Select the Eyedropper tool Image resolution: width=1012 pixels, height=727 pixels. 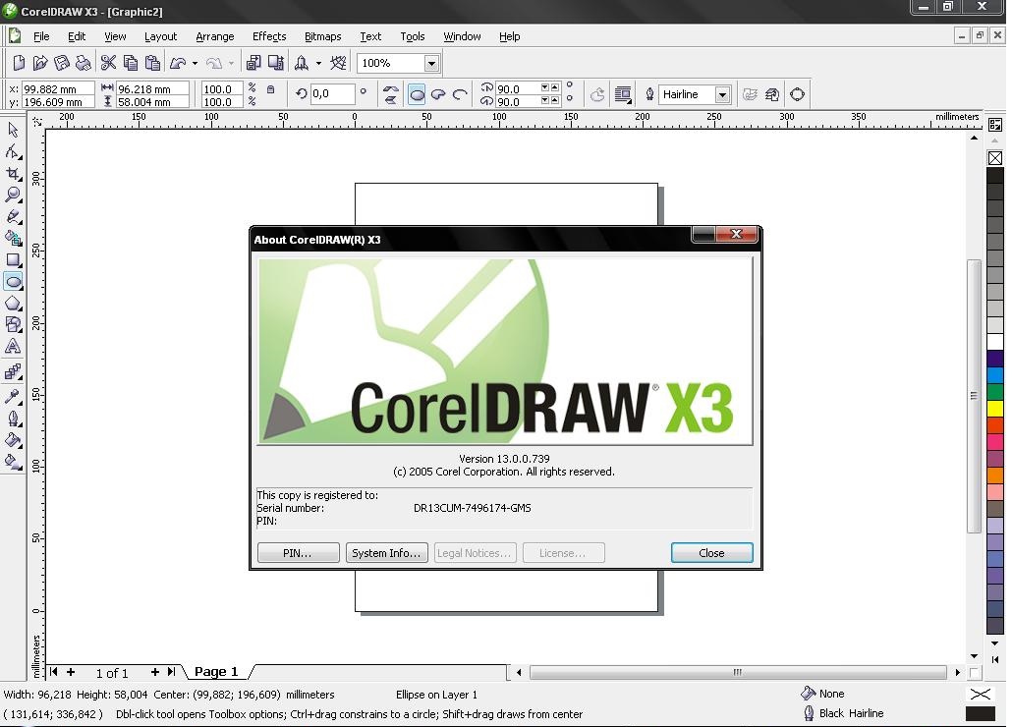(13, 396)
